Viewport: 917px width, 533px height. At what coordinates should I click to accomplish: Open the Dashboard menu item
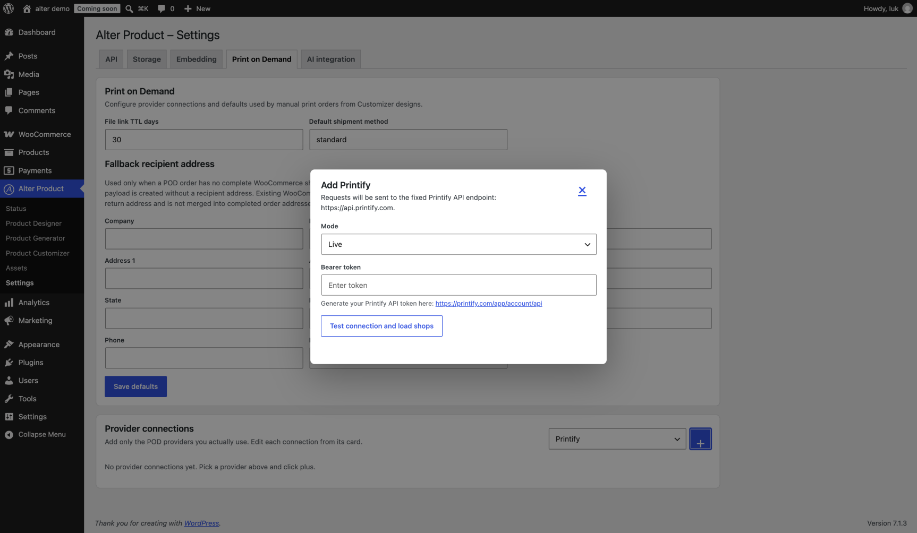point(42,32)
